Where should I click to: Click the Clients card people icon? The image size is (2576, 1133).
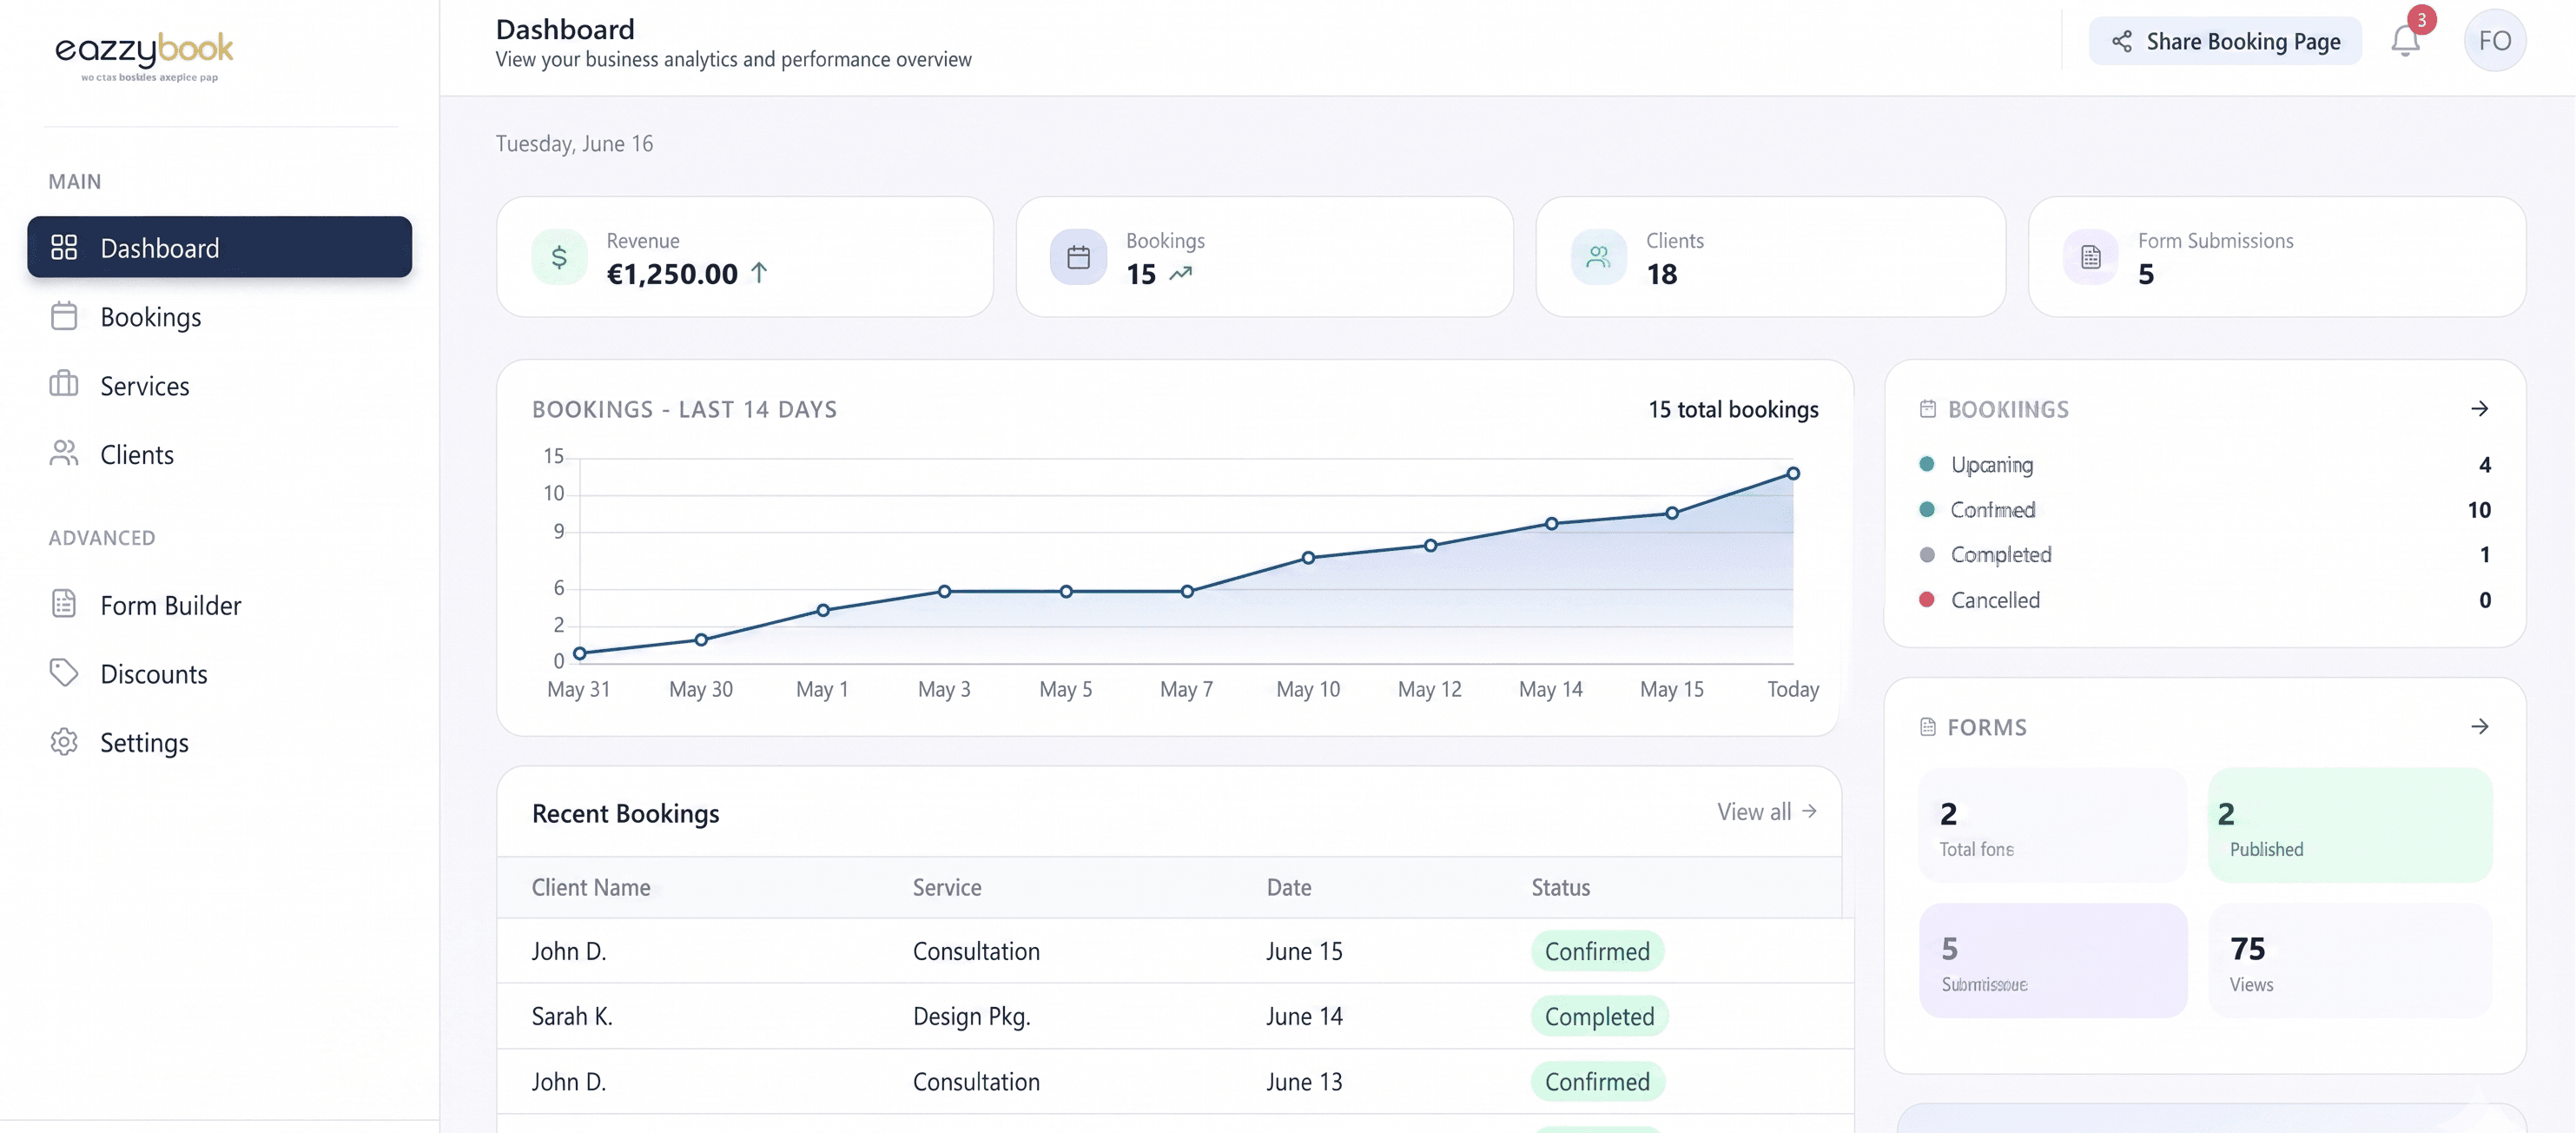[1598, 257]
